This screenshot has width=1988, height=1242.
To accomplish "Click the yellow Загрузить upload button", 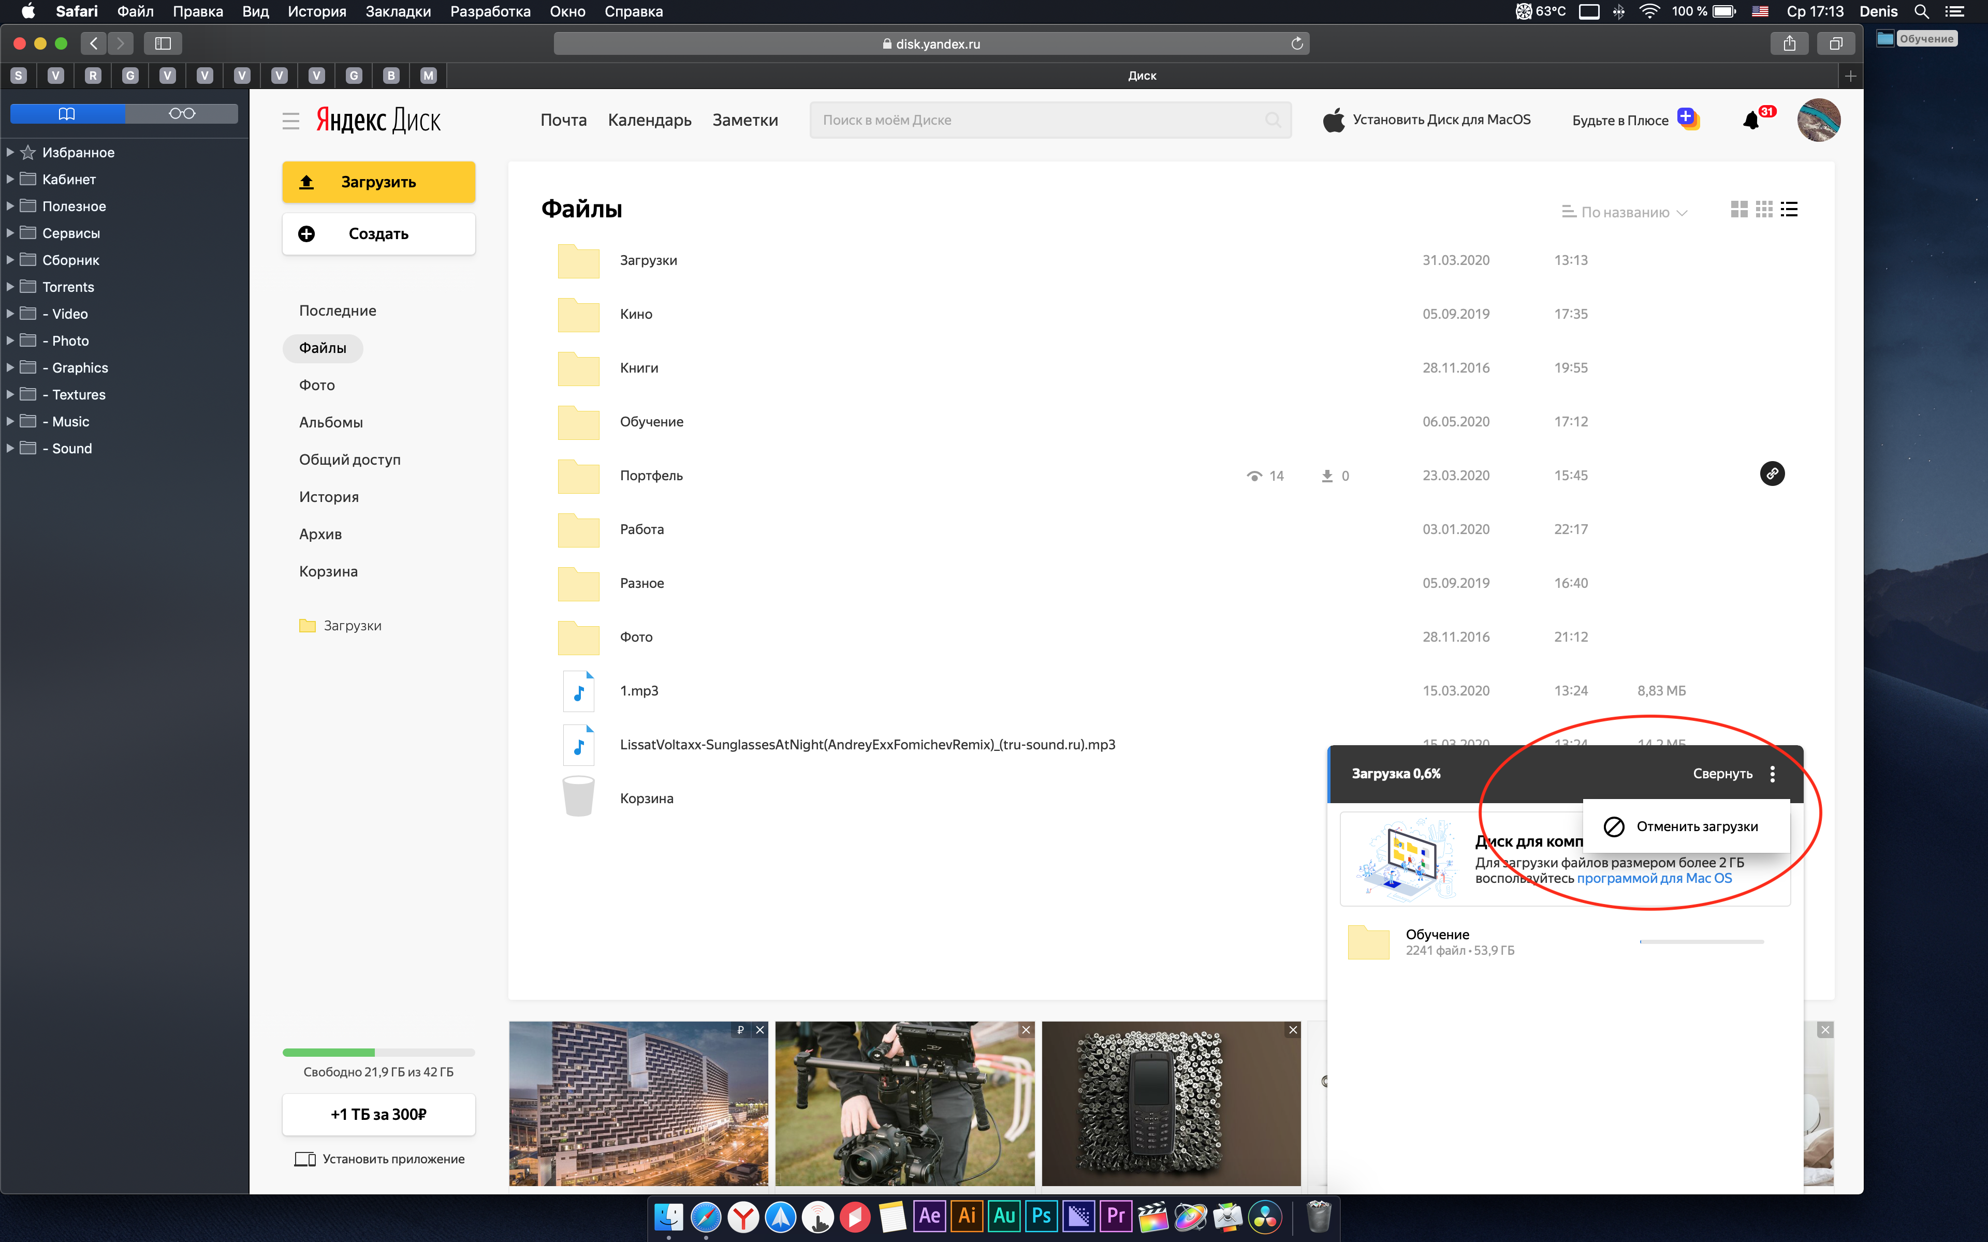I will tap(379, 182).
